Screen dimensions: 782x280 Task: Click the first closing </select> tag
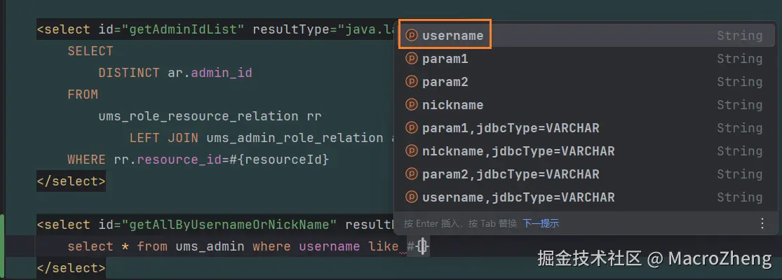[x=71, y=181]
